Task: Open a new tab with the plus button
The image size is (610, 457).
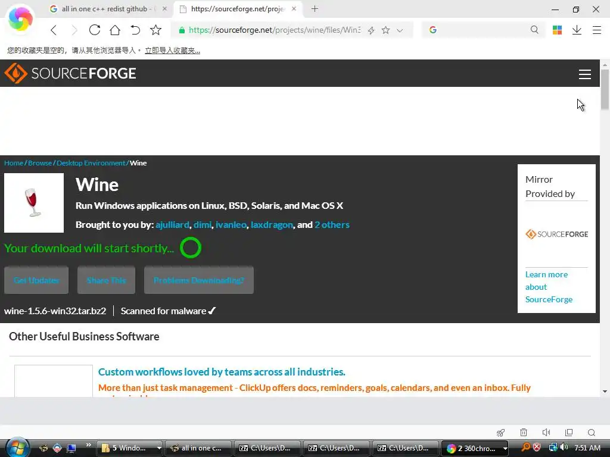Action: point(315,8)
